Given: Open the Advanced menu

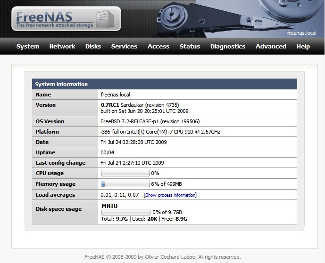Looking at the screenshot, I should tap(271, 46).
